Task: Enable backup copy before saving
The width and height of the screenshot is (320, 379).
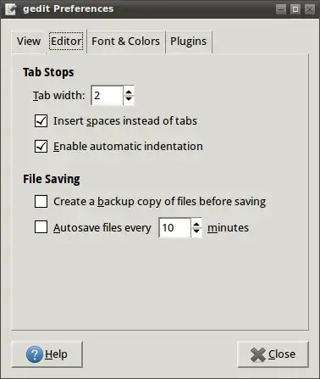Action: tap(41, 202)
